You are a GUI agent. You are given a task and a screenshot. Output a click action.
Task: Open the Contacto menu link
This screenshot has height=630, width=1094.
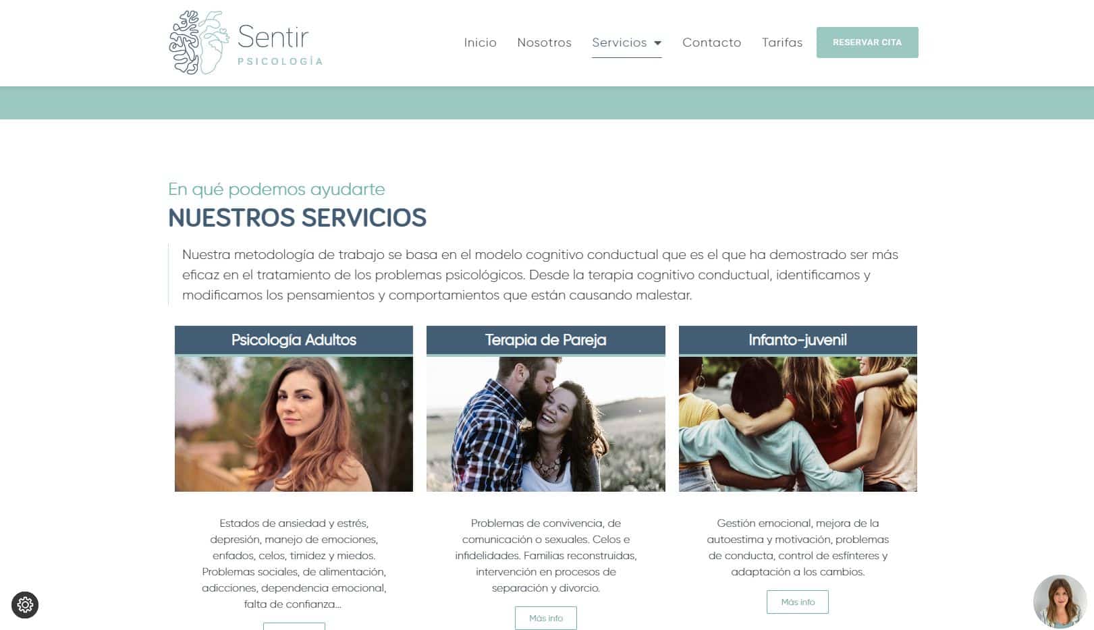(711, 42)
